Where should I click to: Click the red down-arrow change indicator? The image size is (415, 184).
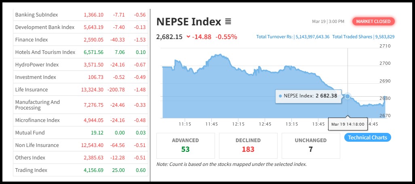click(x=188, y=37)
